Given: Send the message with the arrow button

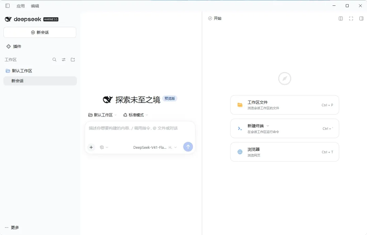Looking at the screenshot, I should tap(188, 147).
